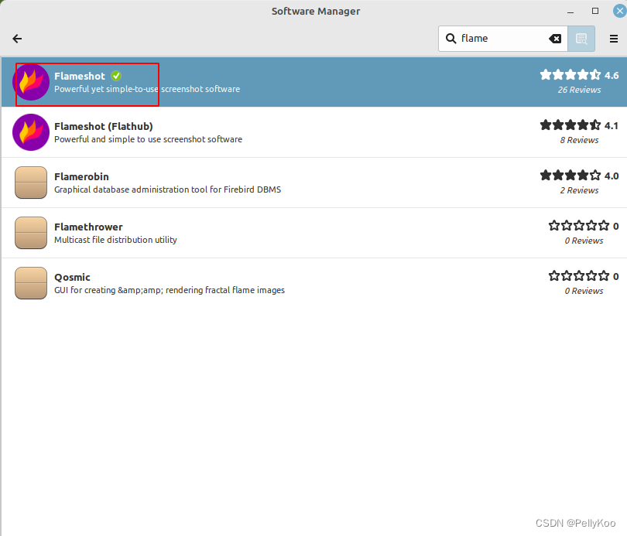
Task: Click green installed checkmark next to Flameshot
Action: click(x=116, y=76)
